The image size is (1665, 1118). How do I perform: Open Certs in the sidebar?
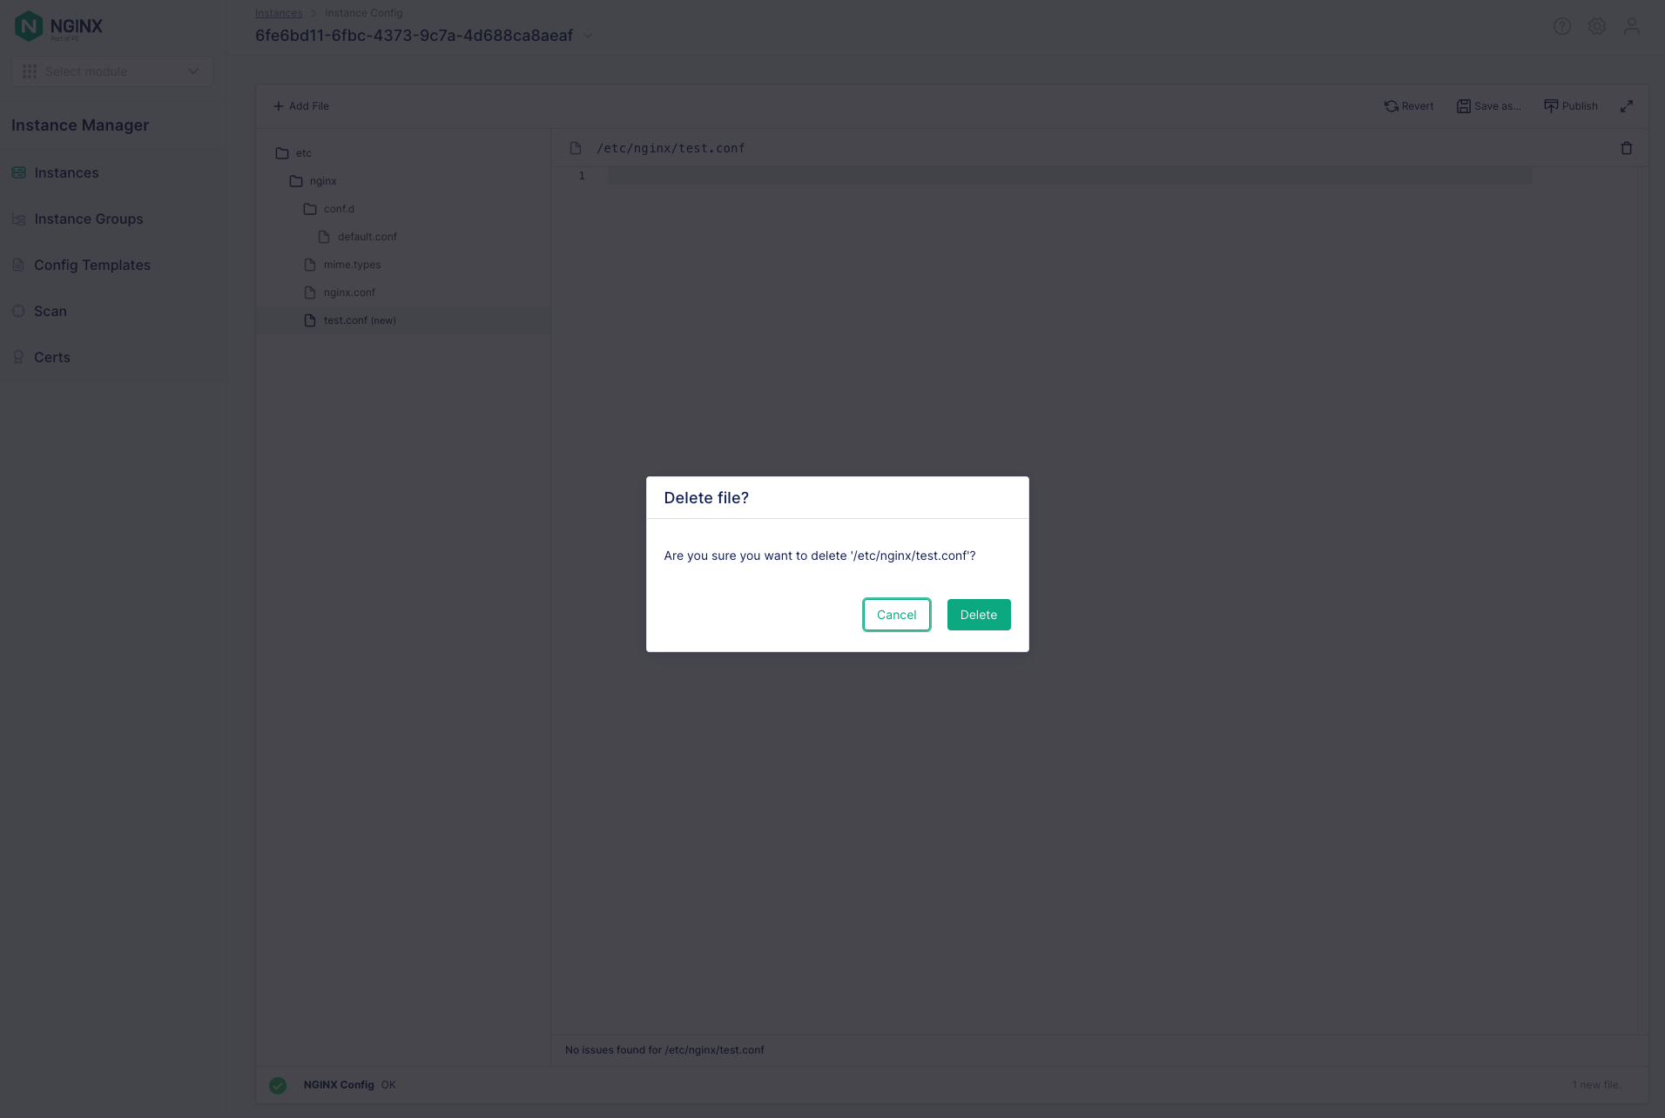[x=52, y=357]
